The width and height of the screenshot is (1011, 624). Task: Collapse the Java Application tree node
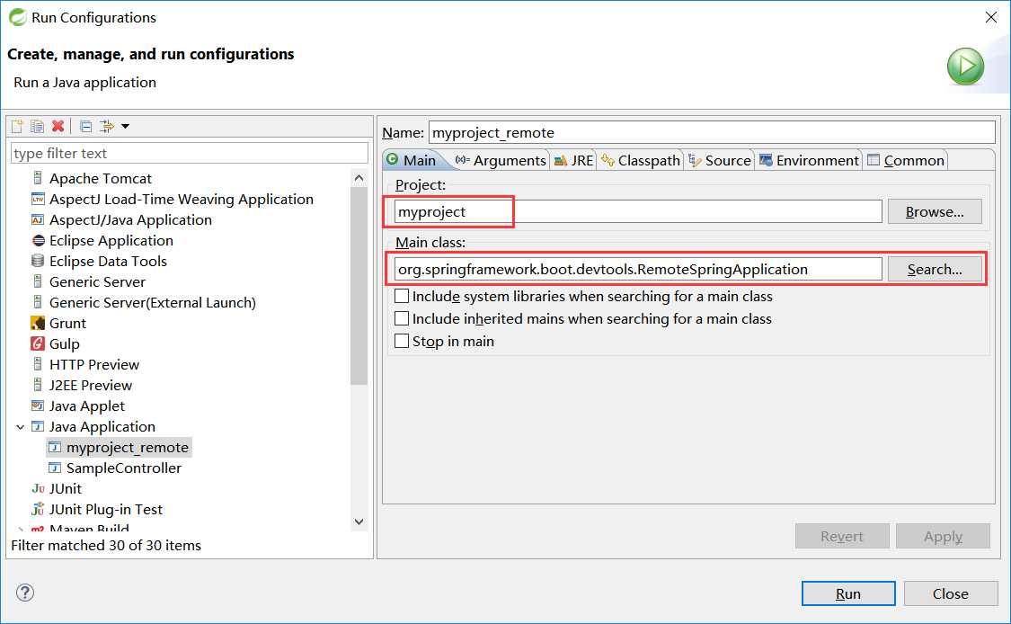[x=20, y=427]
